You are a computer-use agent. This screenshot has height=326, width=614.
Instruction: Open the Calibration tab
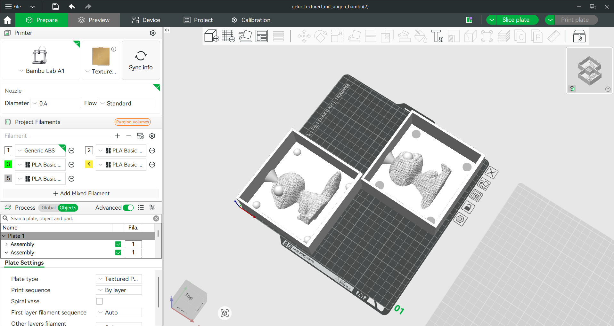251,20
